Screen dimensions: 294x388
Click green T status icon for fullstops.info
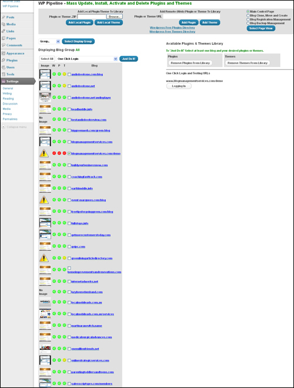tap(64, 223)
